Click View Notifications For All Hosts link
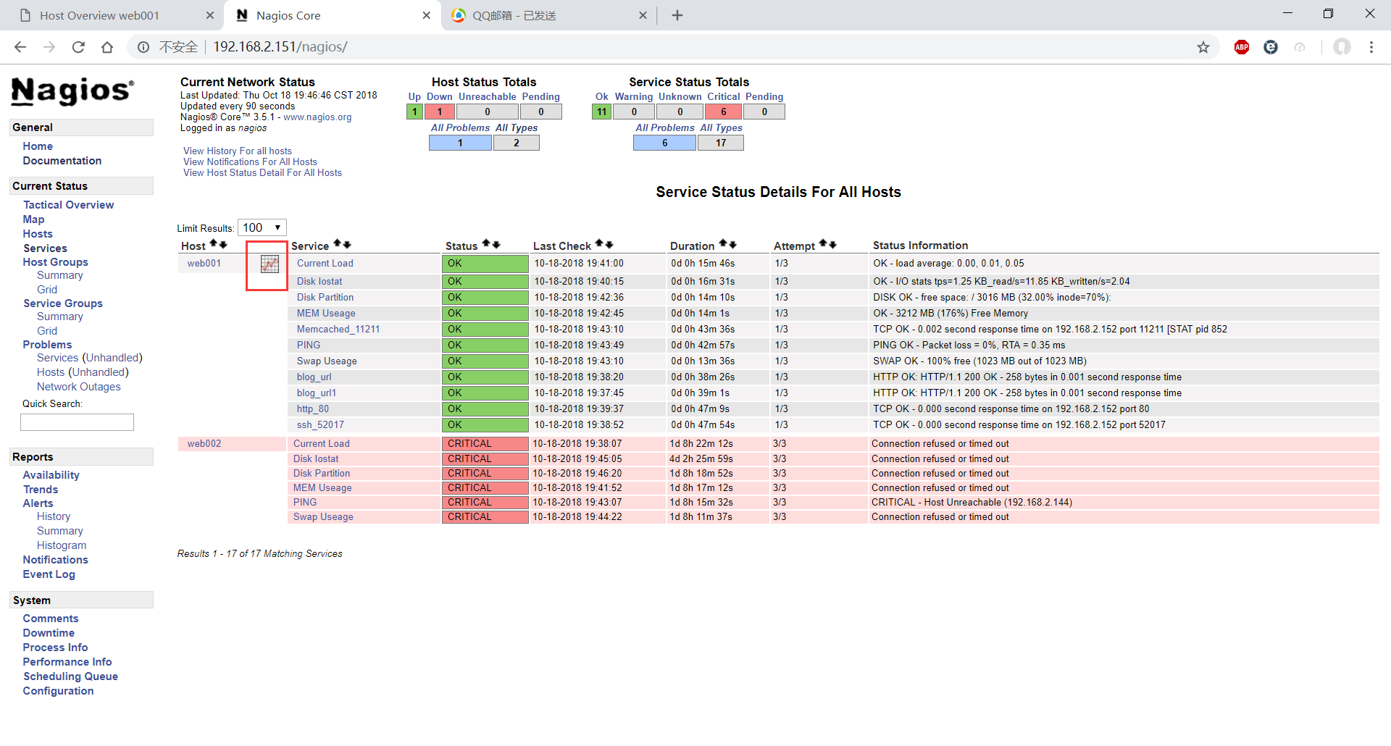The height and width of the screenshot is (746, 1391). [x=250, y=162]
